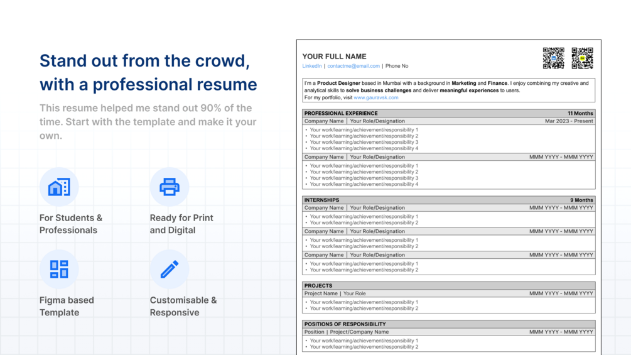Click the building icon for Students & Professionals
The image size is (631, 355).
click(x=59, y=187)
